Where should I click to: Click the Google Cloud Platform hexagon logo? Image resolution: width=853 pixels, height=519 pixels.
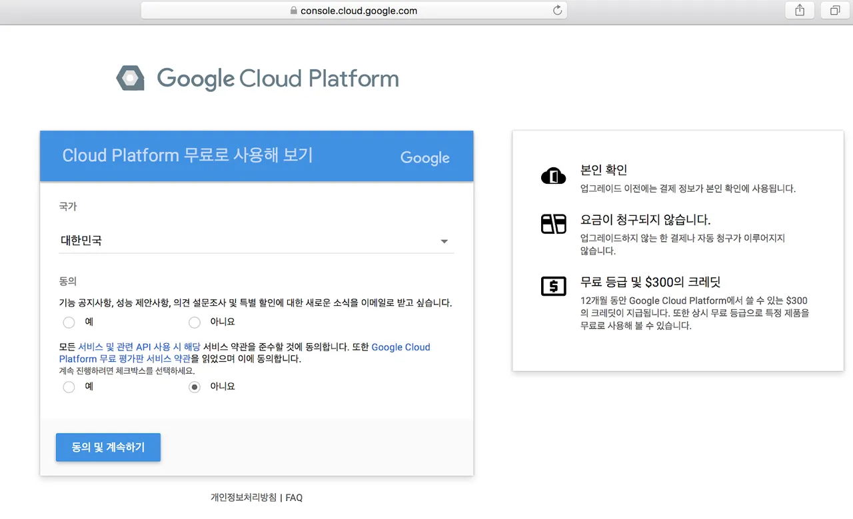[x=130, y=78]
